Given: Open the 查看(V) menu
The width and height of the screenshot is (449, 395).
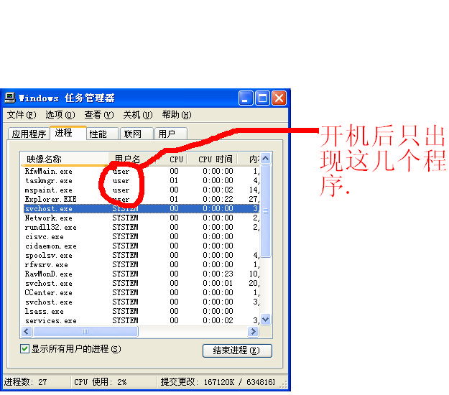Looking at the screenshot, I should pyautogui.click(x=99, y=115).
